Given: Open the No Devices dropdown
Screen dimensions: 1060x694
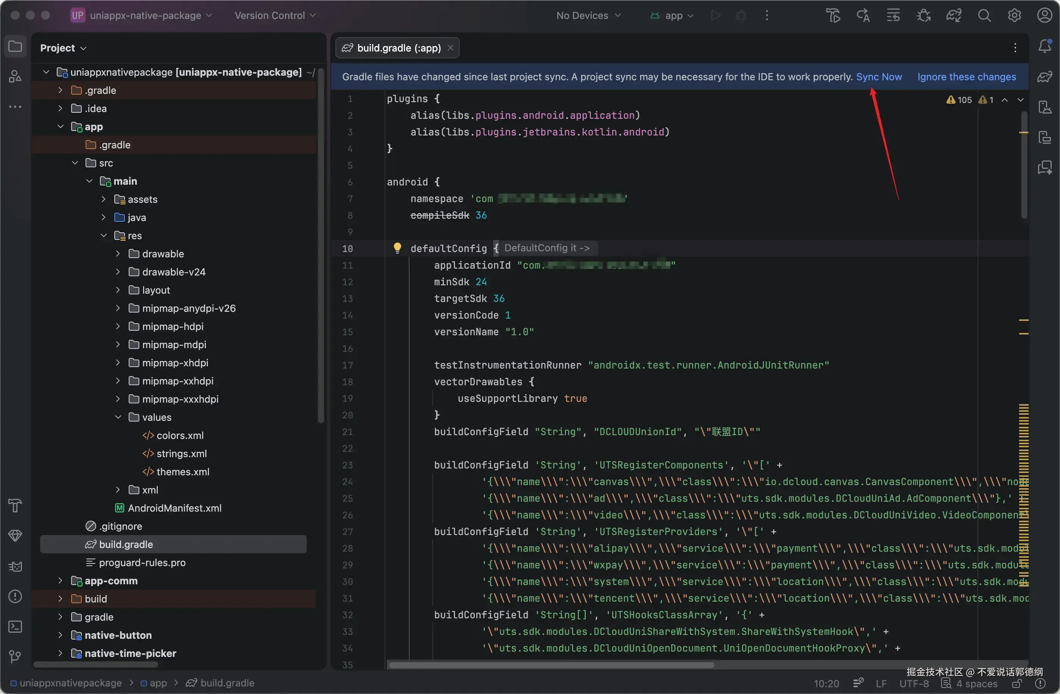Looking at the screenshot, I should (x=588, y=16).
